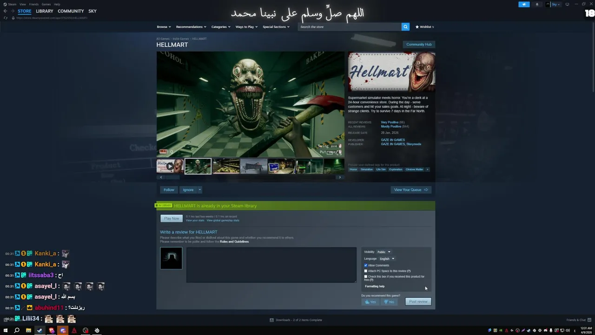
Task: Click the Horror tag
Action: (x=353, y=169)
